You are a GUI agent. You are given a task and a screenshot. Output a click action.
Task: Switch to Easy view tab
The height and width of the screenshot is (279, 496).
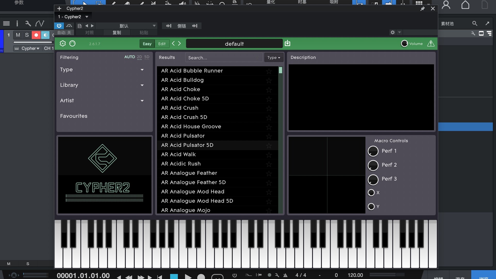147,44
